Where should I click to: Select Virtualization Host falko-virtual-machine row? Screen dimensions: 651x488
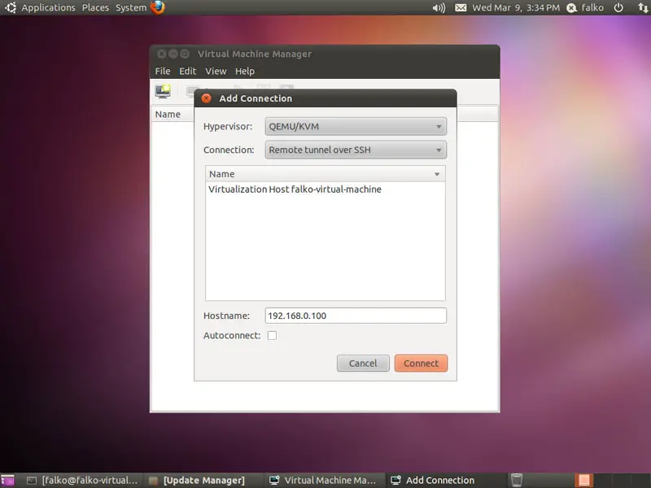[x=325, y=190]
